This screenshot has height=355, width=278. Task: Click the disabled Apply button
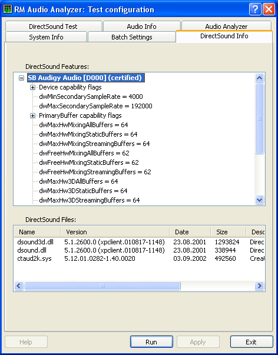click(x=198, y=342)
